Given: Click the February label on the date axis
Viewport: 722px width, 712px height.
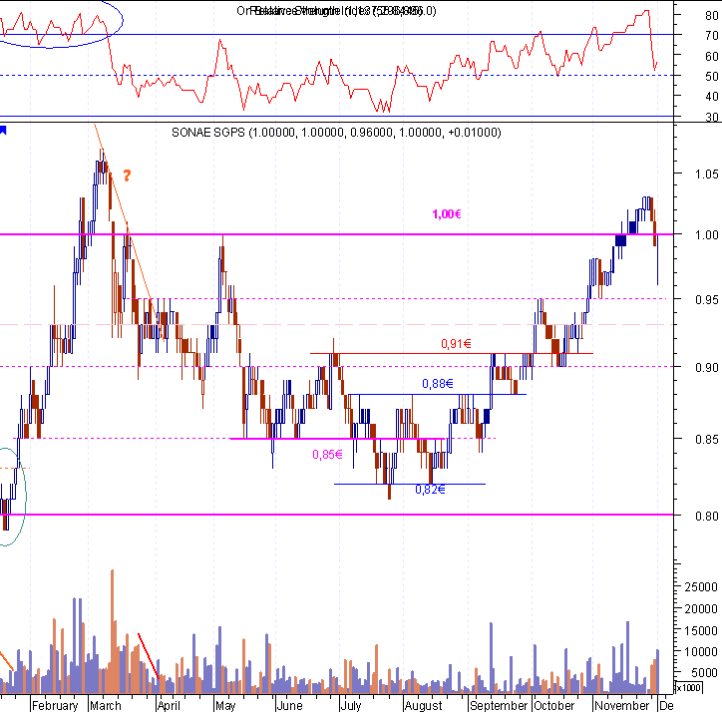Looking at the screenshot, I should (x=55, y=706).
